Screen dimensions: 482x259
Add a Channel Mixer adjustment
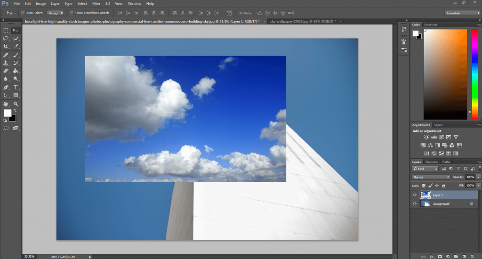[452, 145]
